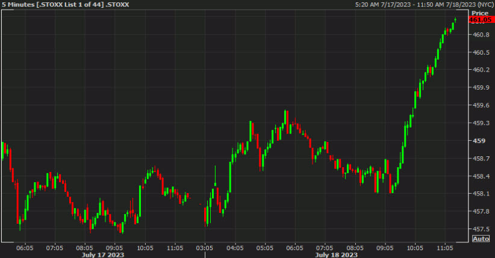Click the bold 459 price axis label
Screen dimensions: 495x258
coord(479,141)
